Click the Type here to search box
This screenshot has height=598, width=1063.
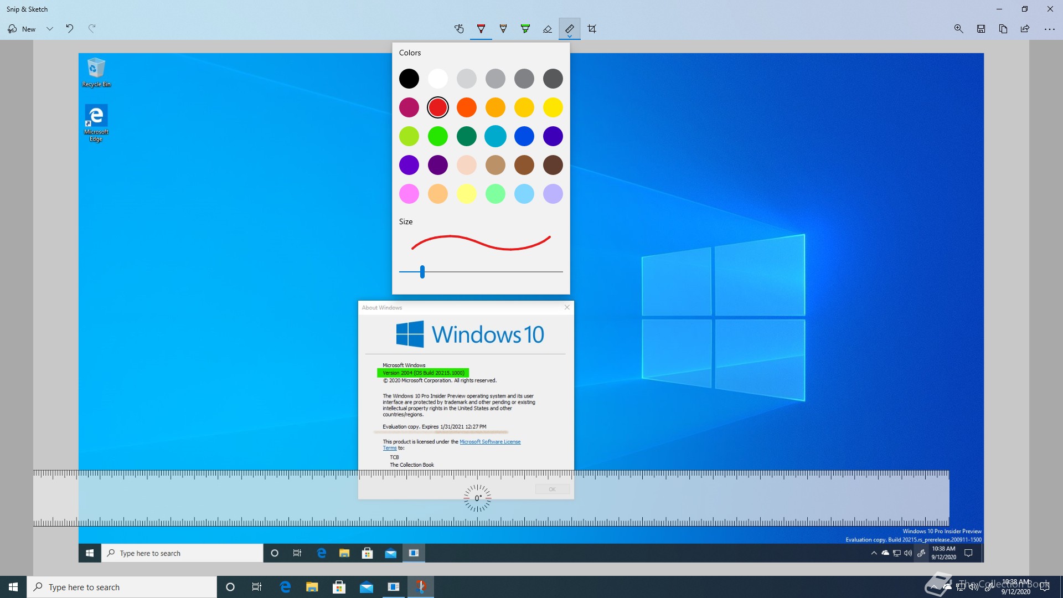pyautogui.click(x=122, y=587)
